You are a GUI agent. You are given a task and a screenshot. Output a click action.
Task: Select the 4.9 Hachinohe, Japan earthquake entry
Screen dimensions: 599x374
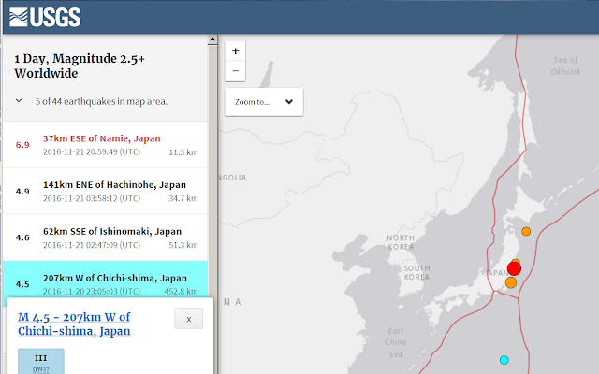point(105,191)
